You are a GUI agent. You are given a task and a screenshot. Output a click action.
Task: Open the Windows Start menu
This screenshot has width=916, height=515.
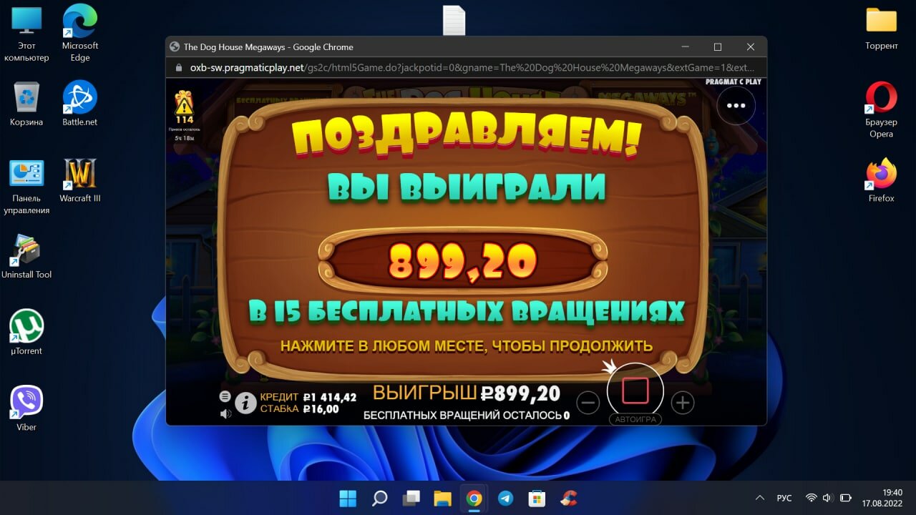[348, 498]
